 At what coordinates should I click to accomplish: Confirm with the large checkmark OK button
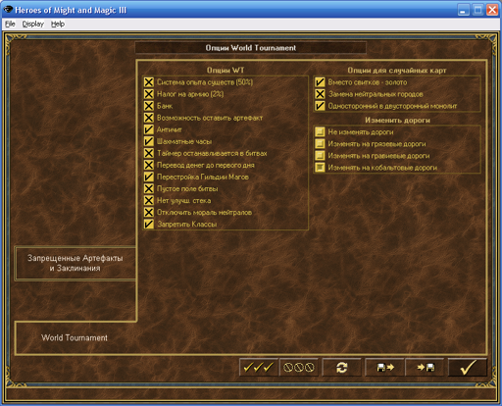point(468,368)
